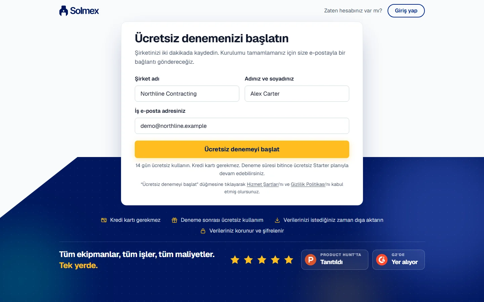Viewport: 484px width, 302px height.
Task: Click the G2 logo icon
Action: (382, 260)
